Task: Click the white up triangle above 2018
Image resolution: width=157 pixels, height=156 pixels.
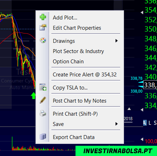Action: (x=129, y=109)
